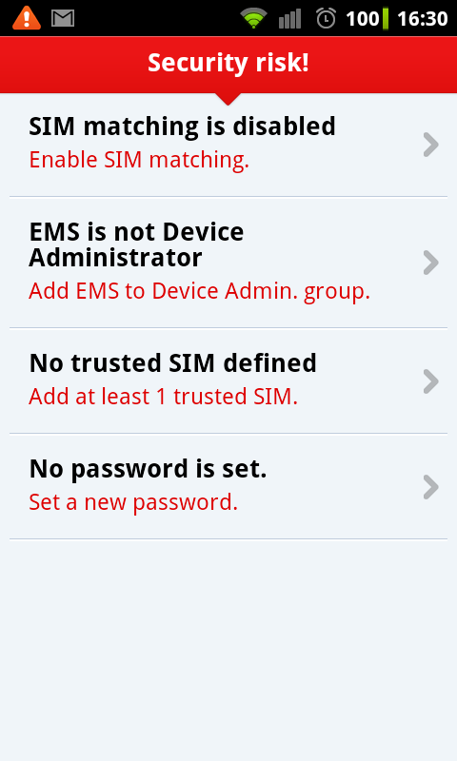
Task: Tap the Wi-Fi signal status icon
Action: tap(253, 18)
